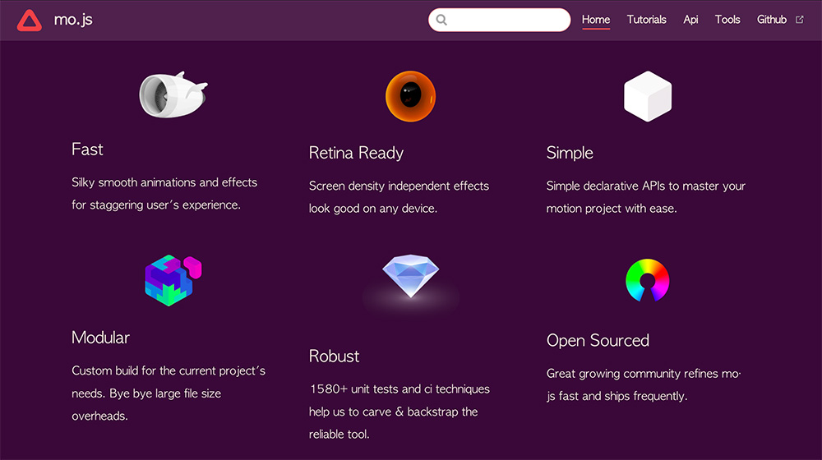Viewport: 822px width, 460px height.
Task: Click the Fast heading
Action: pyautogui.click(x=87, y=149)
